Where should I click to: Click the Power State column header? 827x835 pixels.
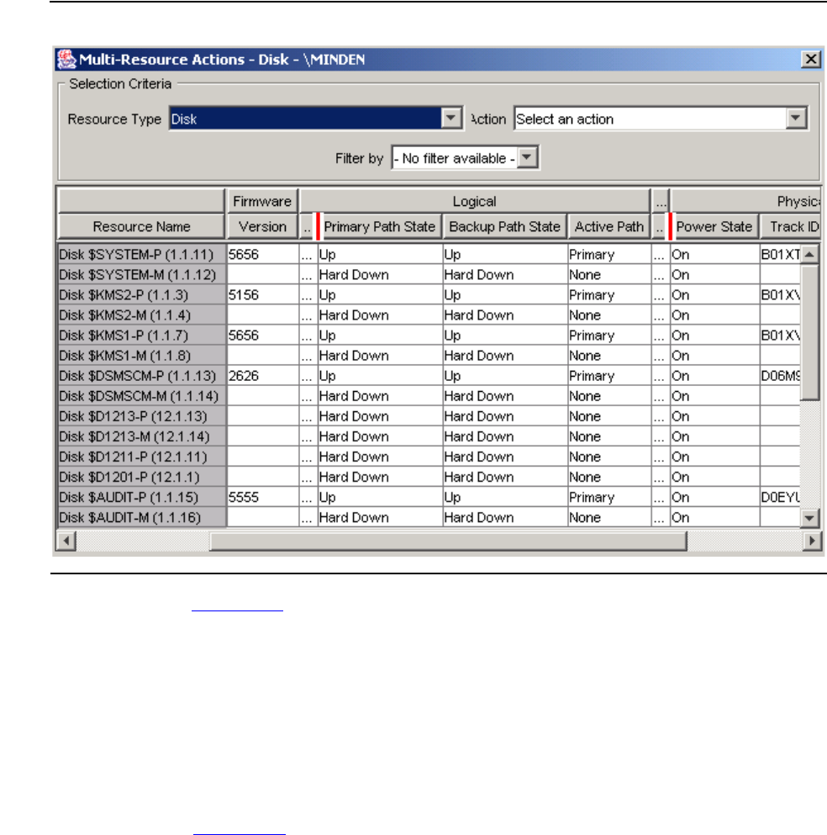(x=714, y=227)
